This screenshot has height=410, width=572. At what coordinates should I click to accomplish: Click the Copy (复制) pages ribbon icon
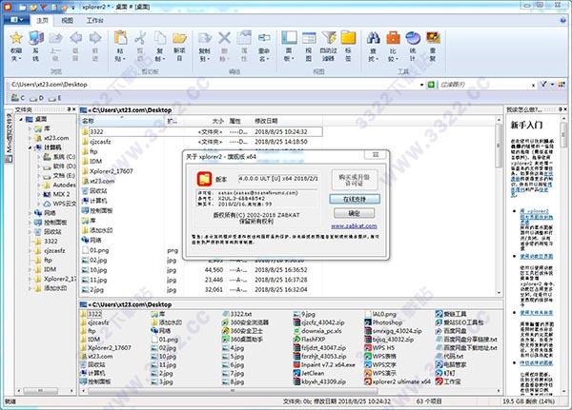pyautogui.click(x=160, y=46)
